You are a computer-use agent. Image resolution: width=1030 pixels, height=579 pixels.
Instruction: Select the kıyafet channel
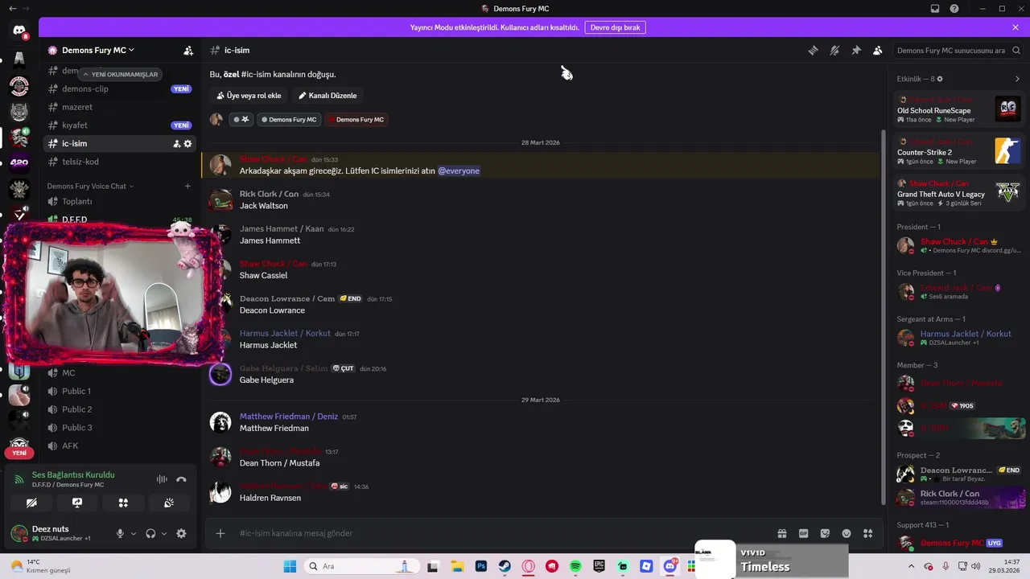(120, 125)
